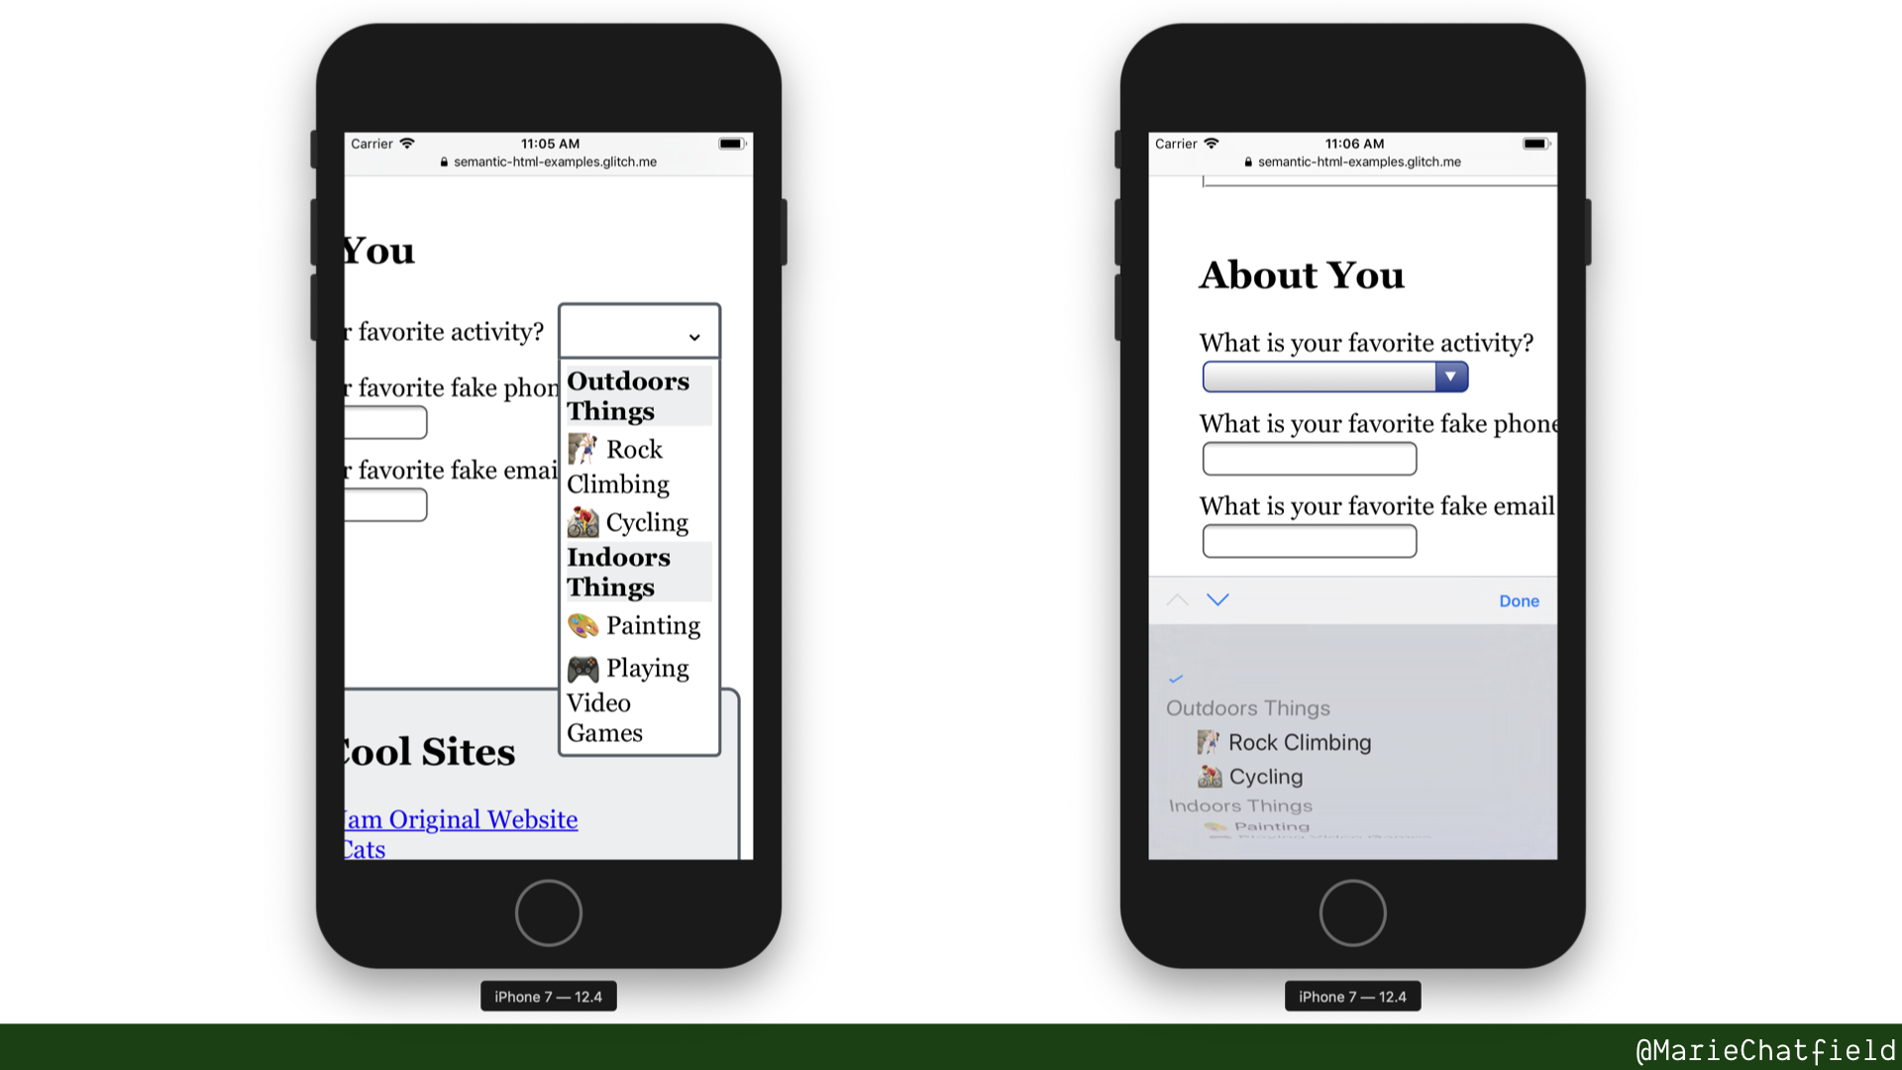
Task: Click the checkmark icon next to selection
Action: [x=1176, y=678]
